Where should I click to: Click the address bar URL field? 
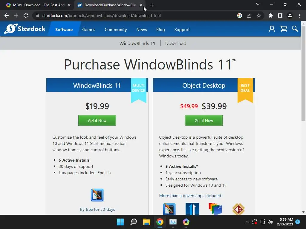click(x=135, y=16)
